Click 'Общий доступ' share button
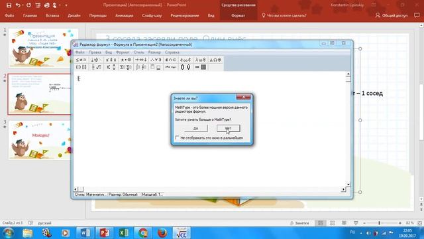The image size is (424, 239). [x=392, y=15]
